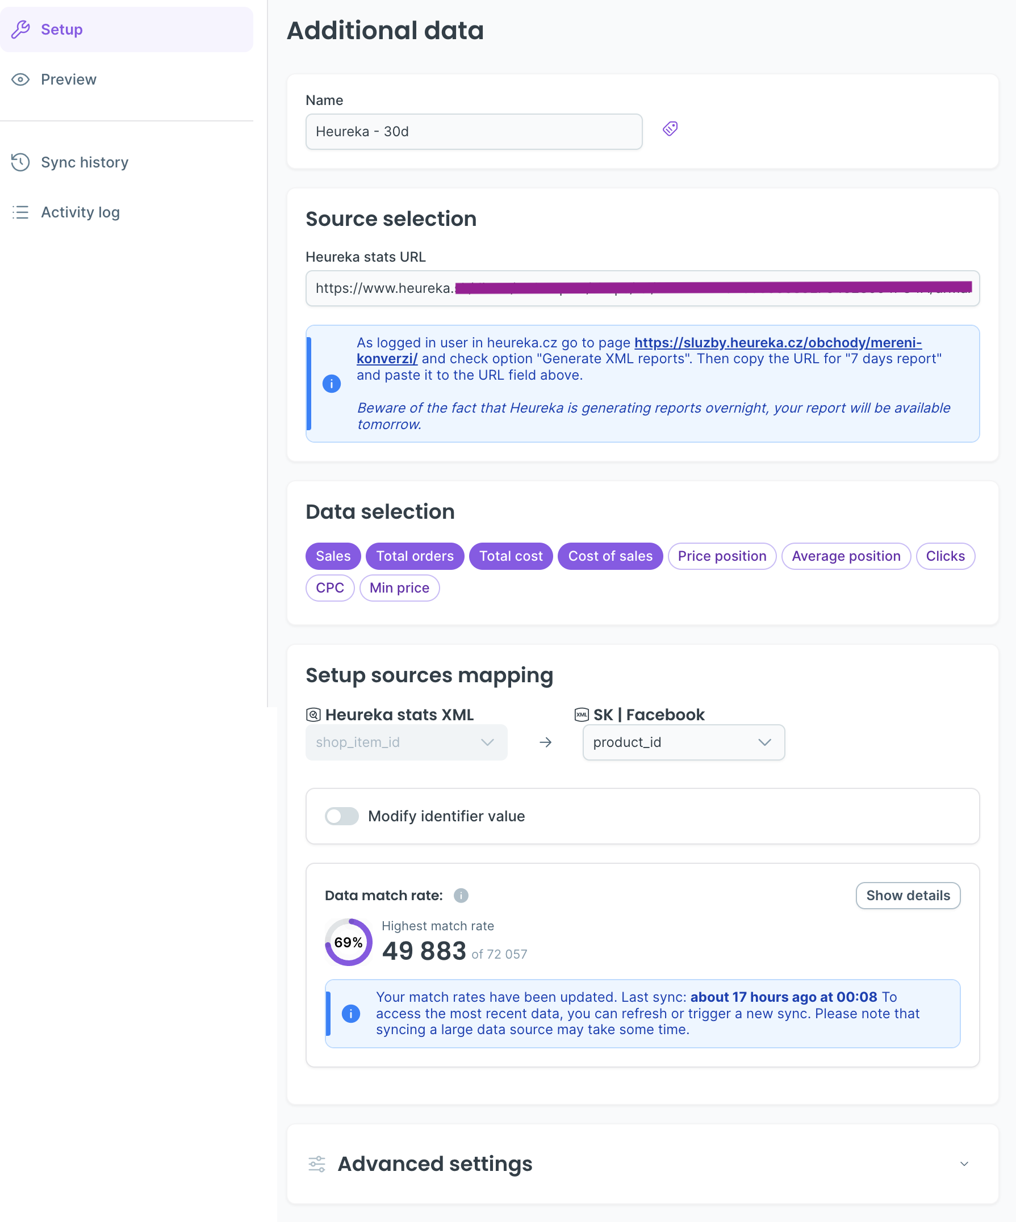Open the product_id dropdown

[x=764, y=742]
